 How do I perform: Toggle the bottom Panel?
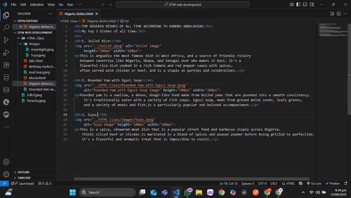305,5
